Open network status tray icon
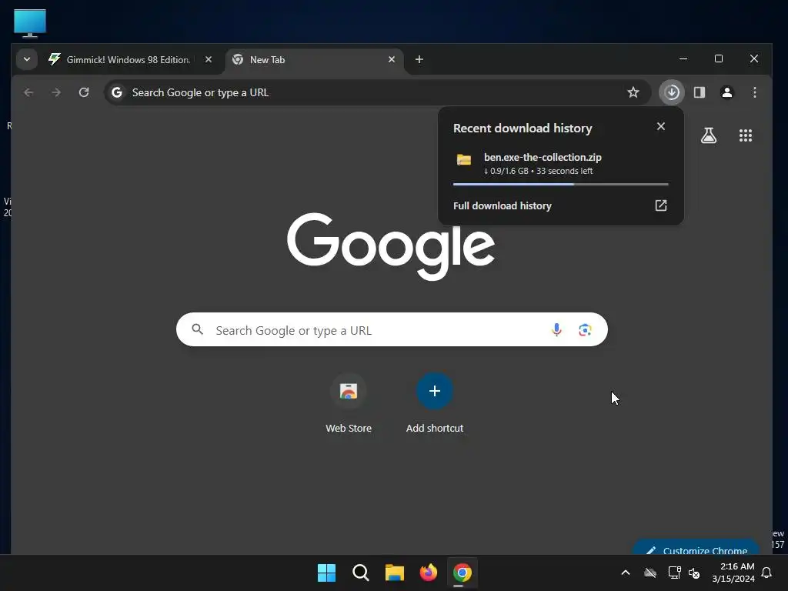The height and width of the screenshot is (591, 788). tap(674, 573)
